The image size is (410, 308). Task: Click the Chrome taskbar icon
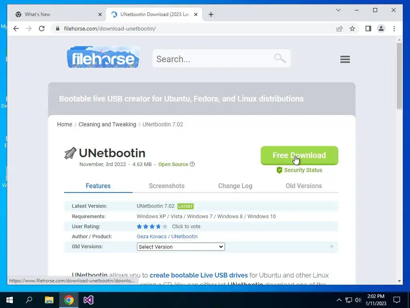69,300
